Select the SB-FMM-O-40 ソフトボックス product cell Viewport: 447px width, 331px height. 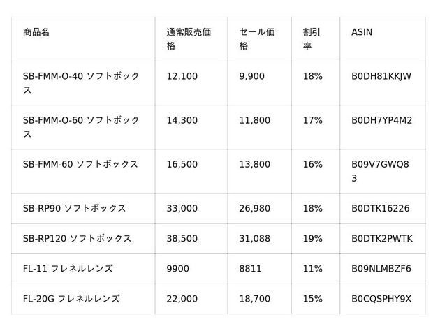82,82
